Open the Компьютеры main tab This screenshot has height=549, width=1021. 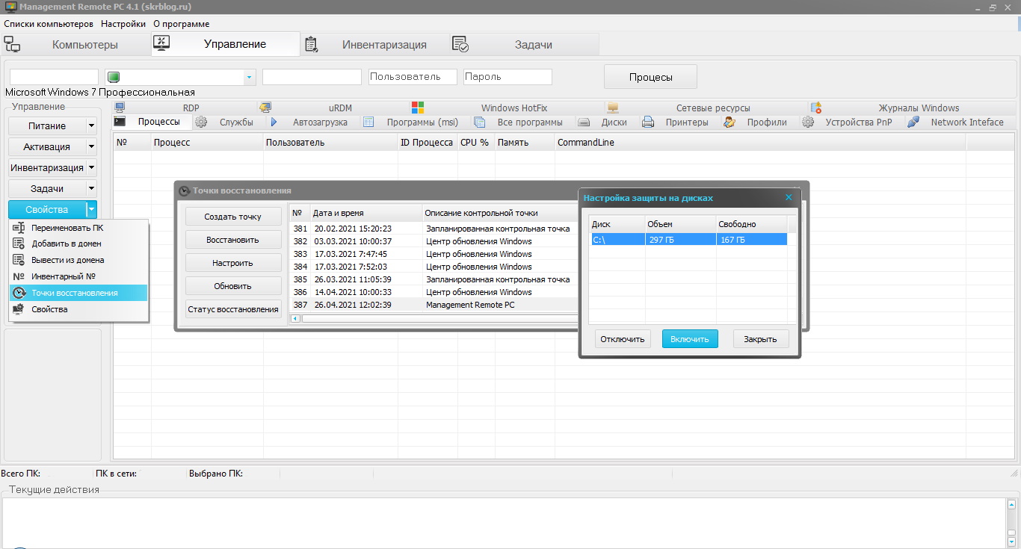[x=76, y=44]
